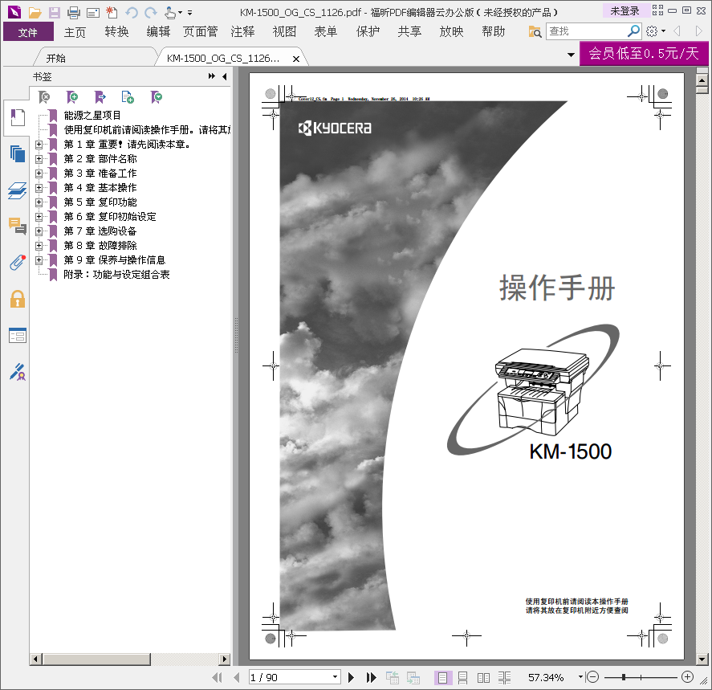Click the 会员低至0.5元/天 banner

coord(644,54)
